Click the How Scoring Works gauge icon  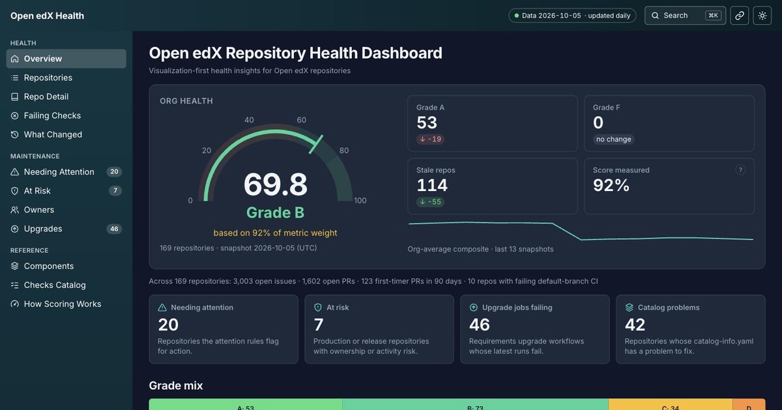[x=15, y=304]
